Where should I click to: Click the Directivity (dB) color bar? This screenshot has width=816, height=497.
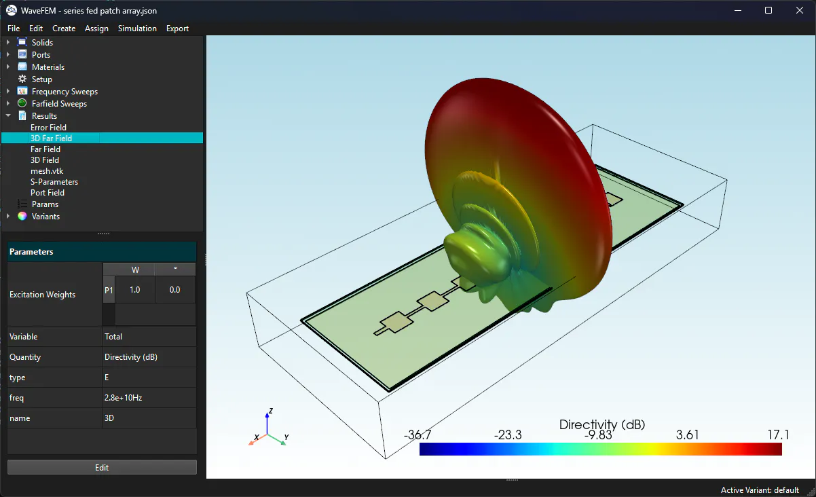(x=601, y=449)
